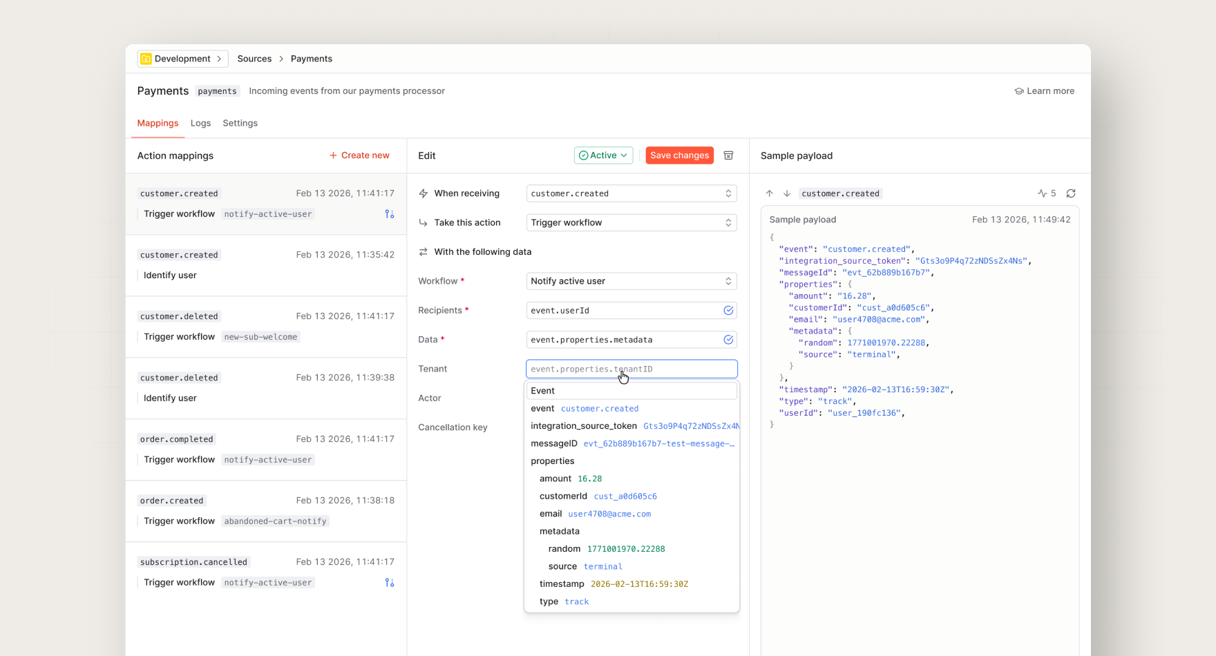This screenshot has width=1216, height=656.
Task: Choose email user4708@acme.com suggestion
Action: (631, 514)
